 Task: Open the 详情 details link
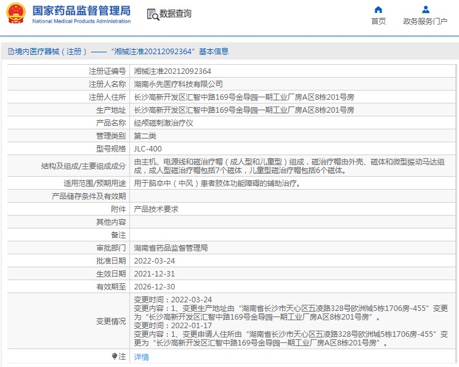tap(141, 357)
